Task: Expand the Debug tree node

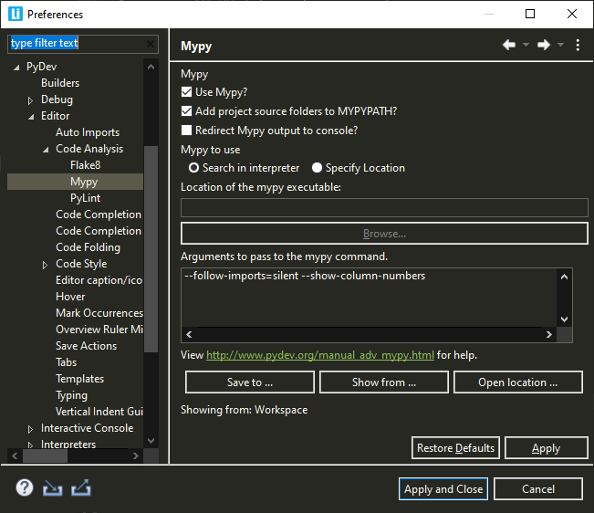Action: [31, 100]
